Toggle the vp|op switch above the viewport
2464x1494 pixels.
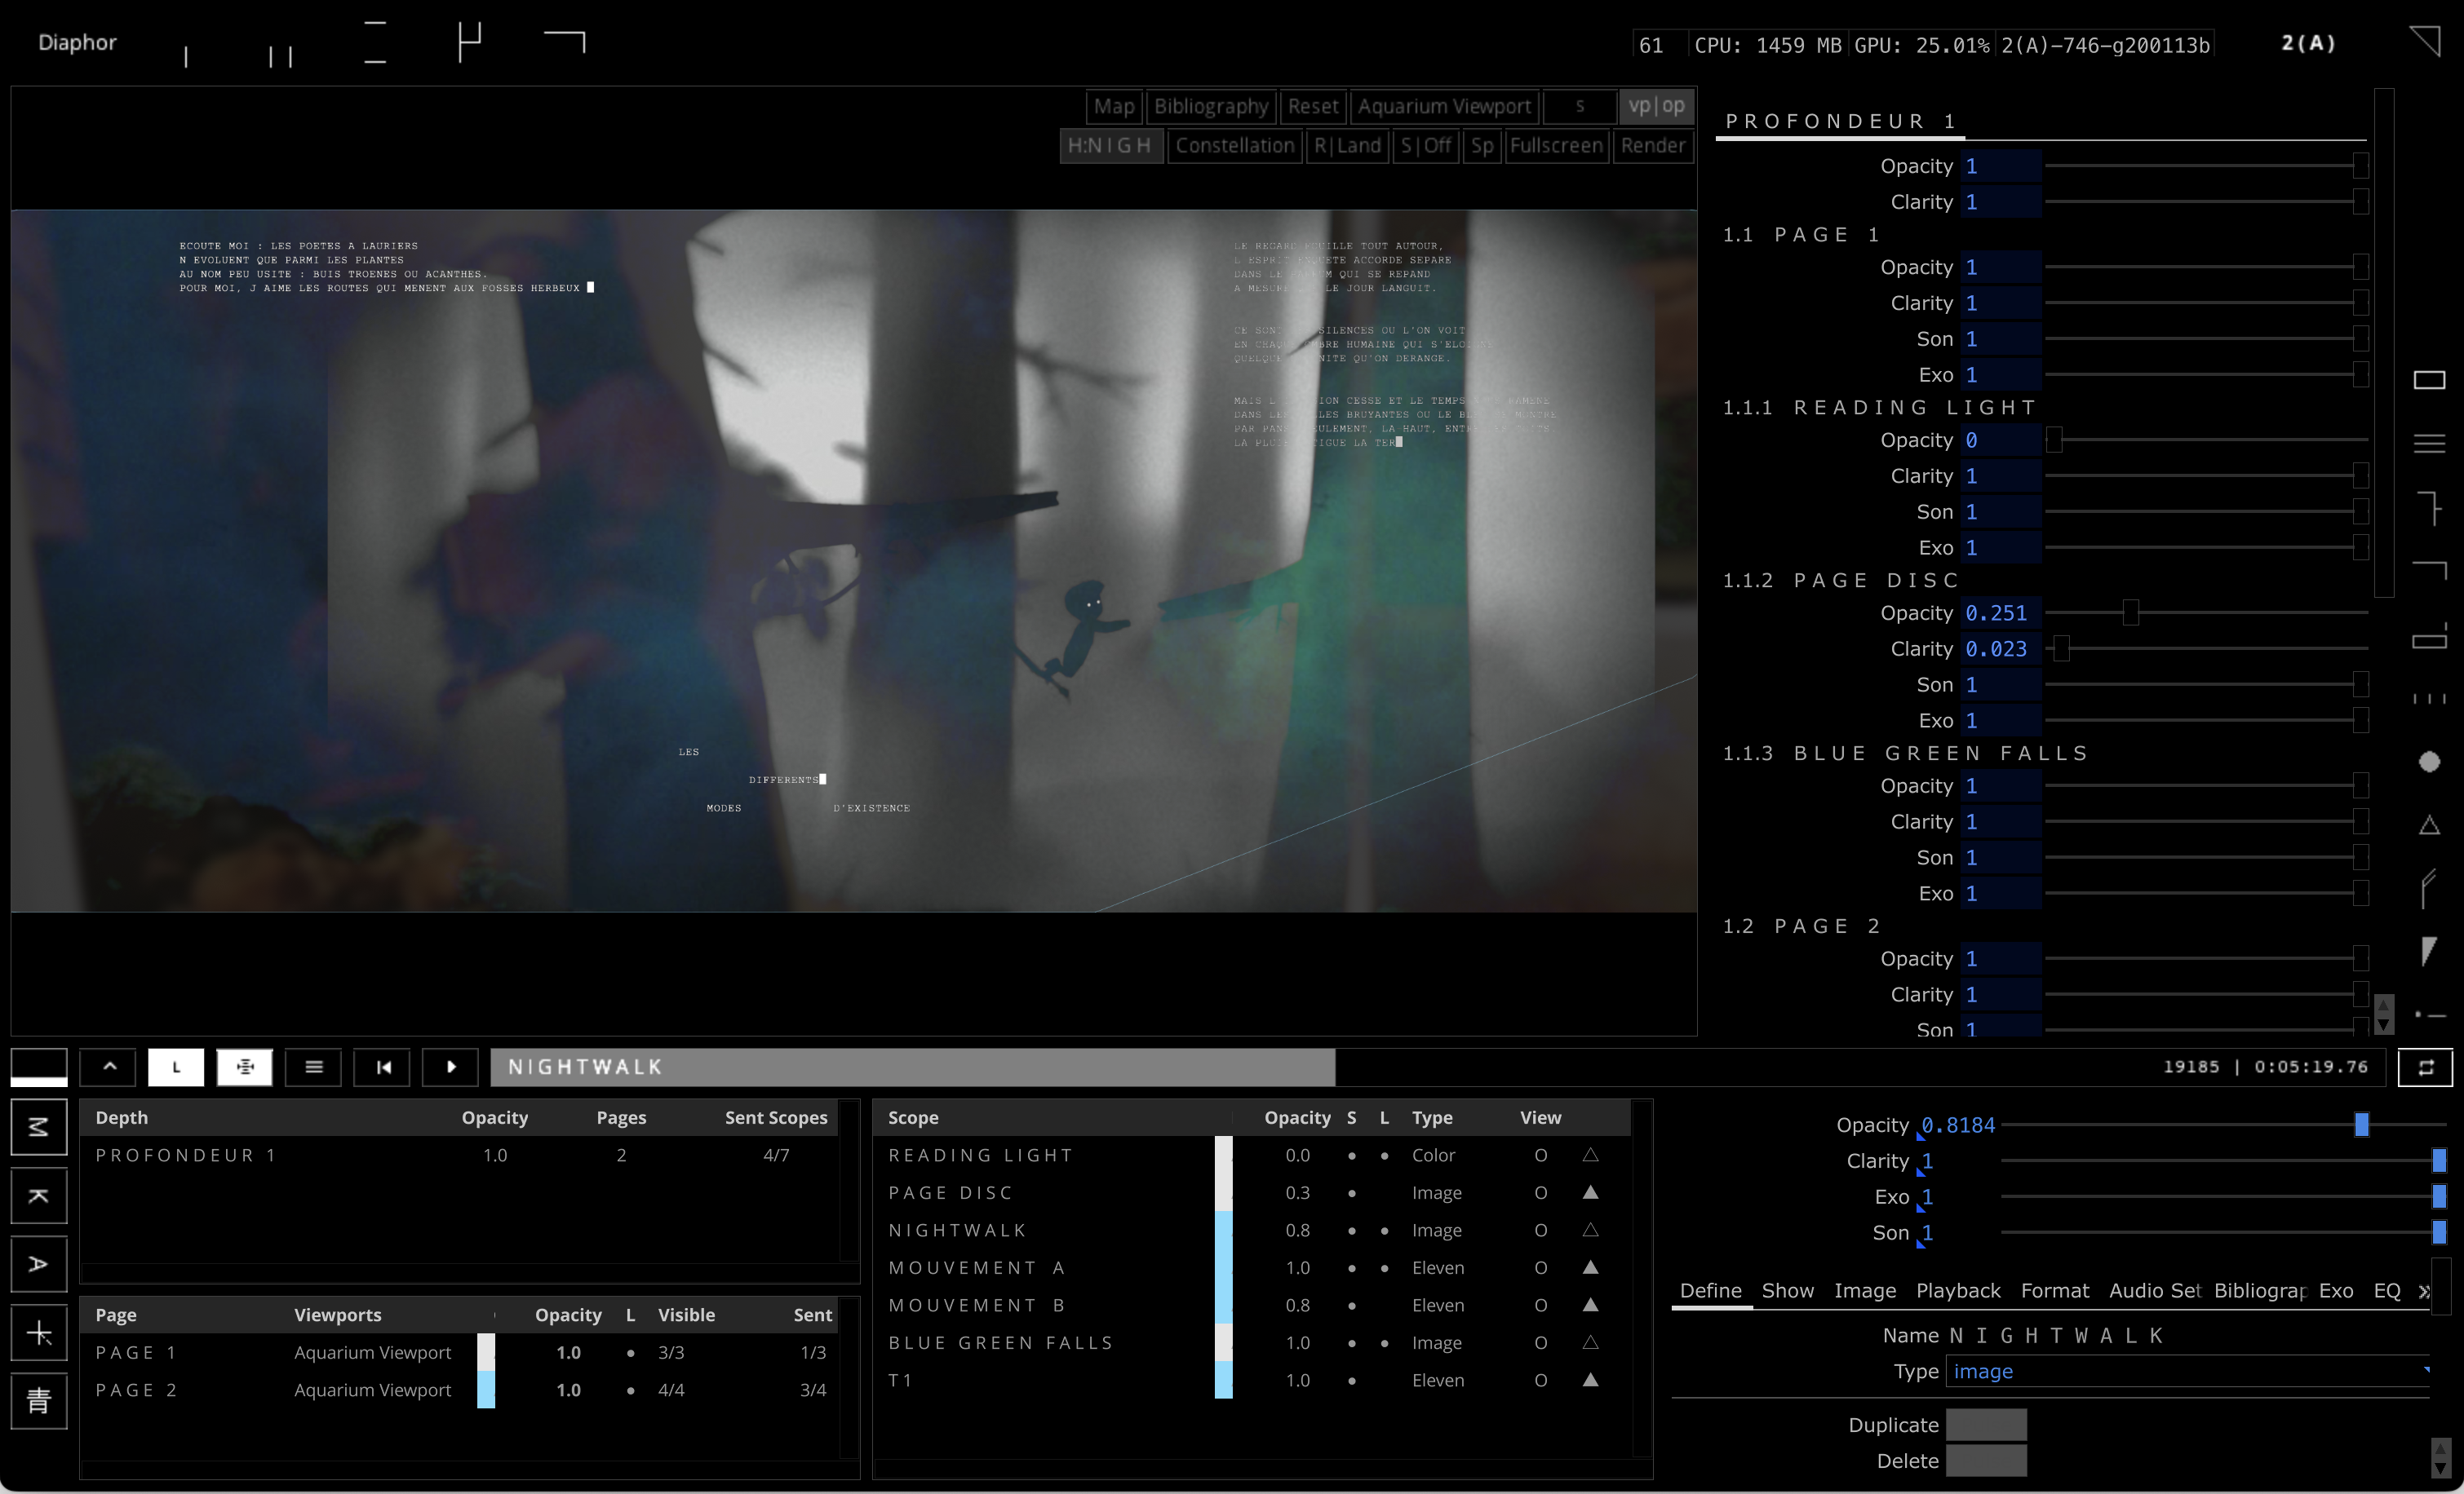1657,106
